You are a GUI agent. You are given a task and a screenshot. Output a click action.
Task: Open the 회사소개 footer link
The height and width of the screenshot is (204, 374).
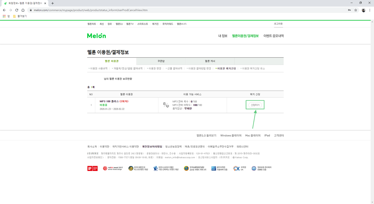92,147
